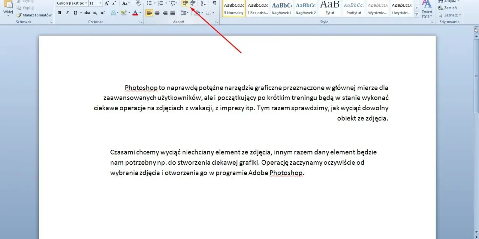Open the bullets library dropdown arrow
This screenshot has width=479, height=239.
(154, 3)
